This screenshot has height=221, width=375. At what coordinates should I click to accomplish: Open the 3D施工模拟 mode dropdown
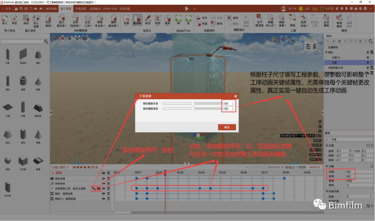pos(60,167)
